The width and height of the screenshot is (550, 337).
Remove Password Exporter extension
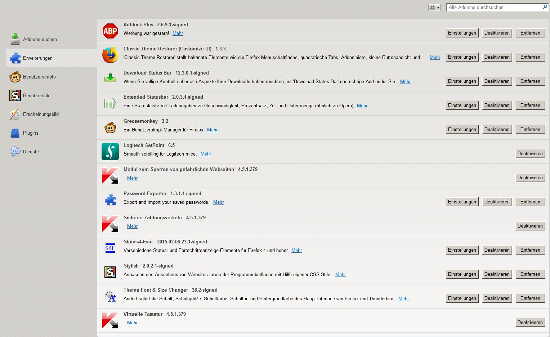530,202
